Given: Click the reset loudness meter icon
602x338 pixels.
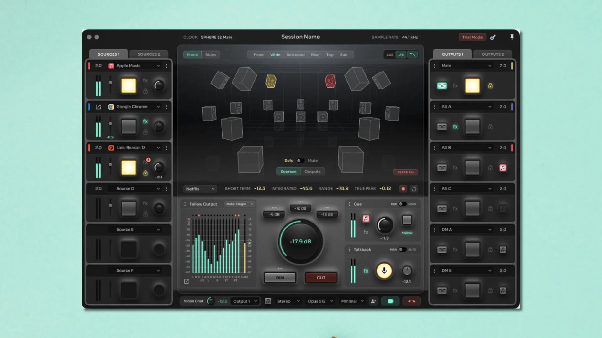Looking at the screenshot, I should coord(414,189).
